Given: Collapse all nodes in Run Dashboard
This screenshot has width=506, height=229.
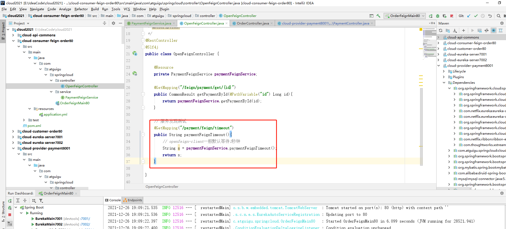Looking at the screenshot, I should [25, 200].
